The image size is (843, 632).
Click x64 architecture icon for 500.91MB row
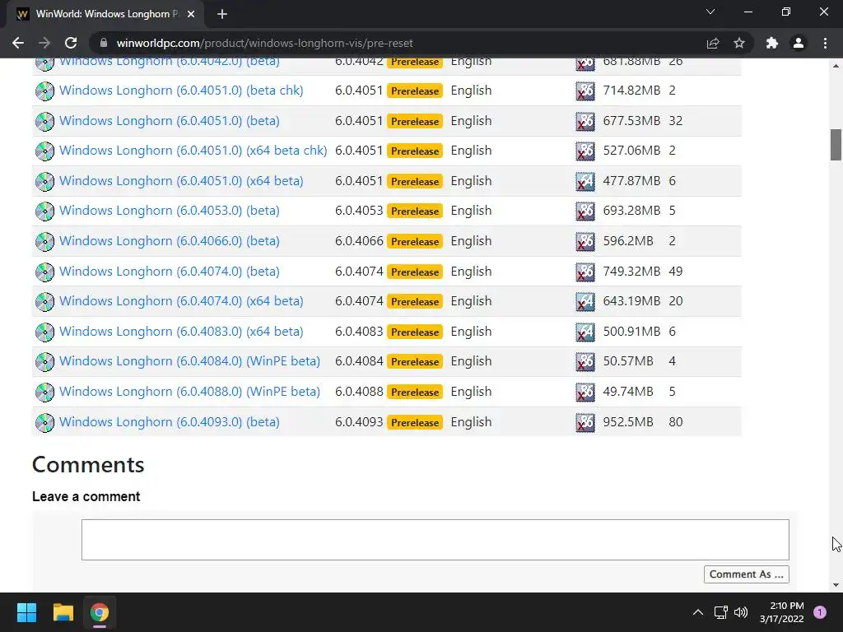(x=585, y=332)
